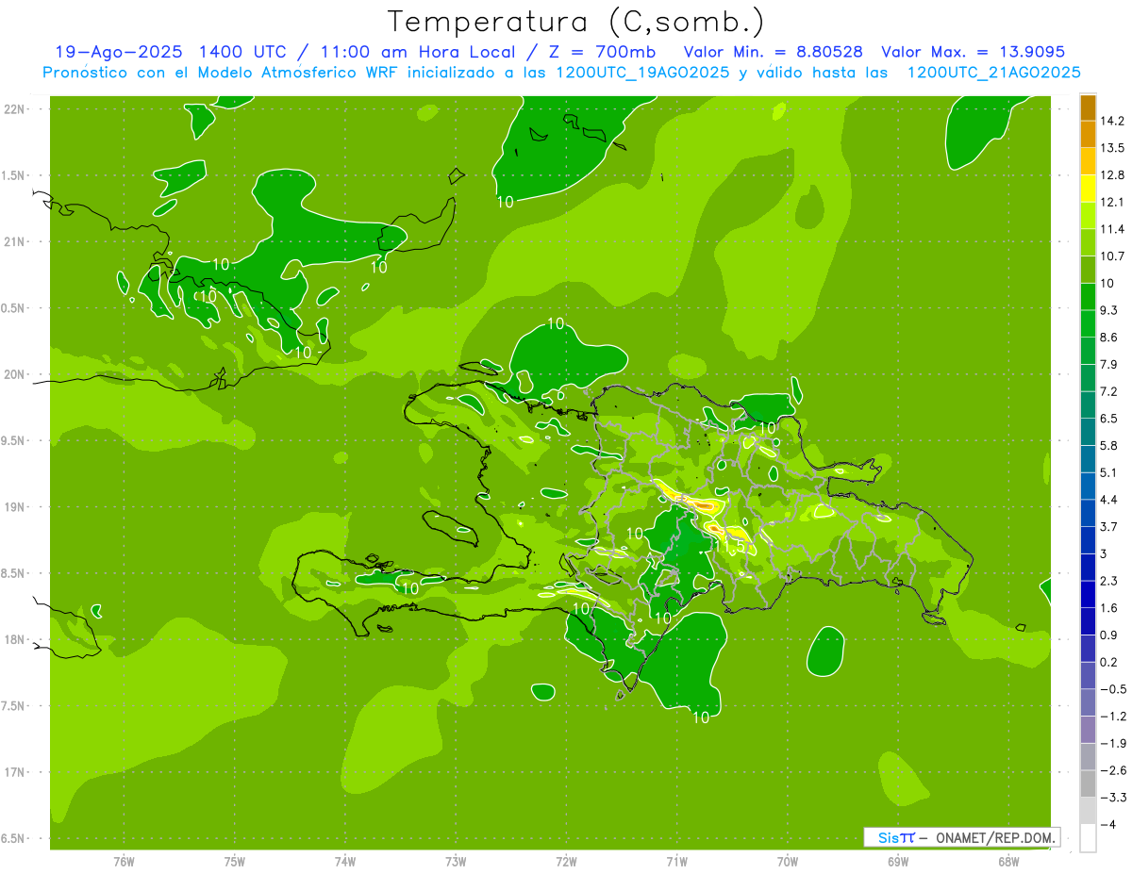Click 'Valor Min. = 8.80528' readout
Viewport: 1132px width, 874px height.
tap(773, 52)
